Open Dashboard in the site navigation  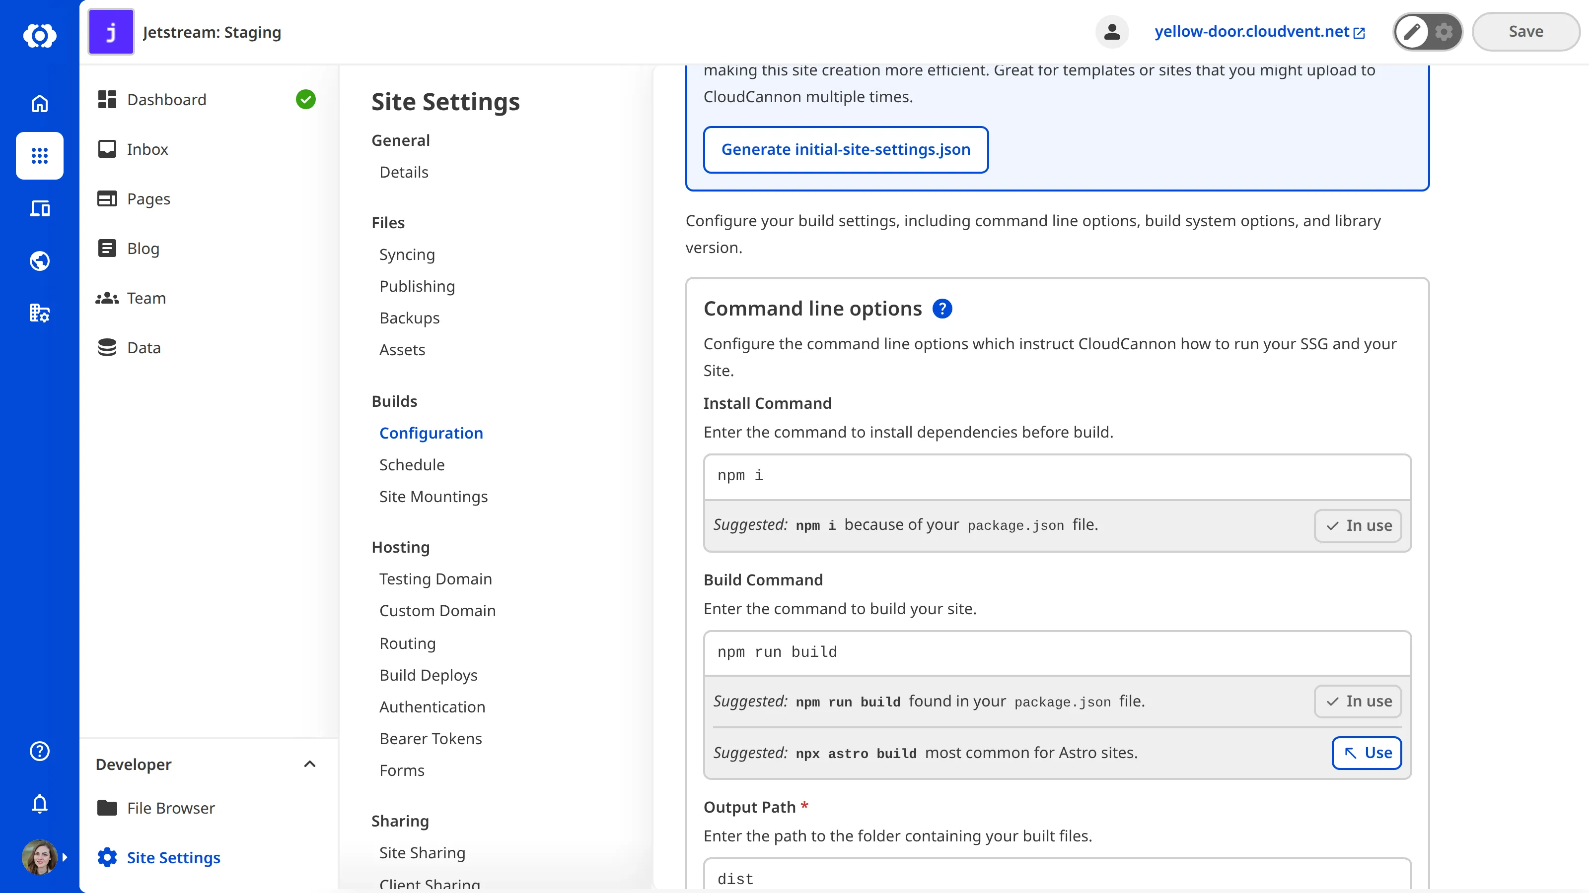click(166, 99)
